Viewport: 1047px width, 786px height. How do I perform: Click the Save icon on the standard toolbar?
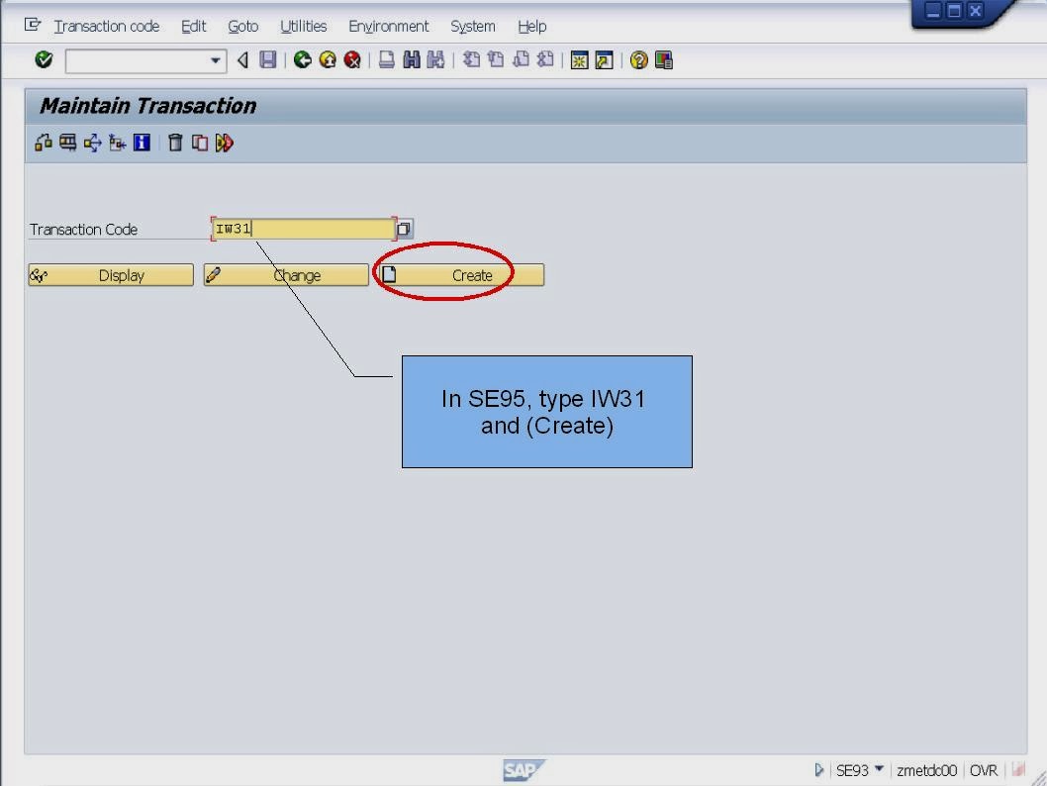pos(267,59)
